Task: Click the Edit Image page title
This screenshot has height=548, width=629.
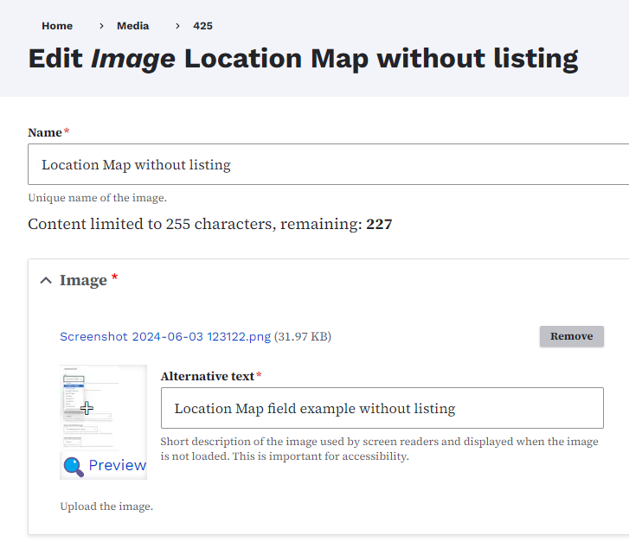Action: point(303,59)
